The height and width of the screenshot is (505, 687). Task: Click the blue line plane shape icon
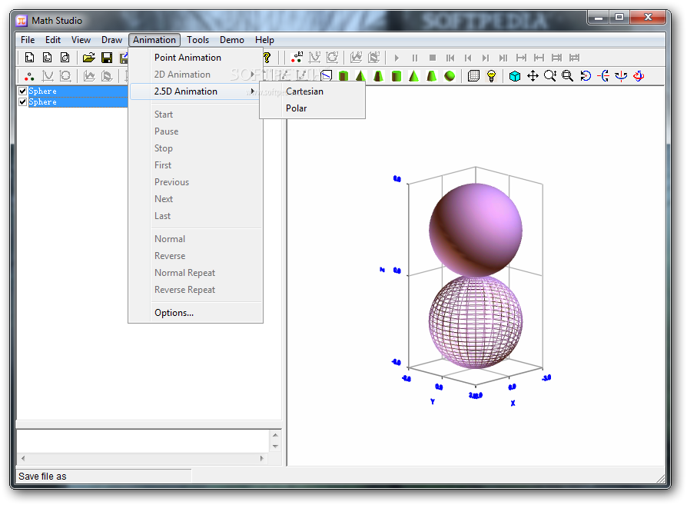pyautogui.click(x=326, y=76)
